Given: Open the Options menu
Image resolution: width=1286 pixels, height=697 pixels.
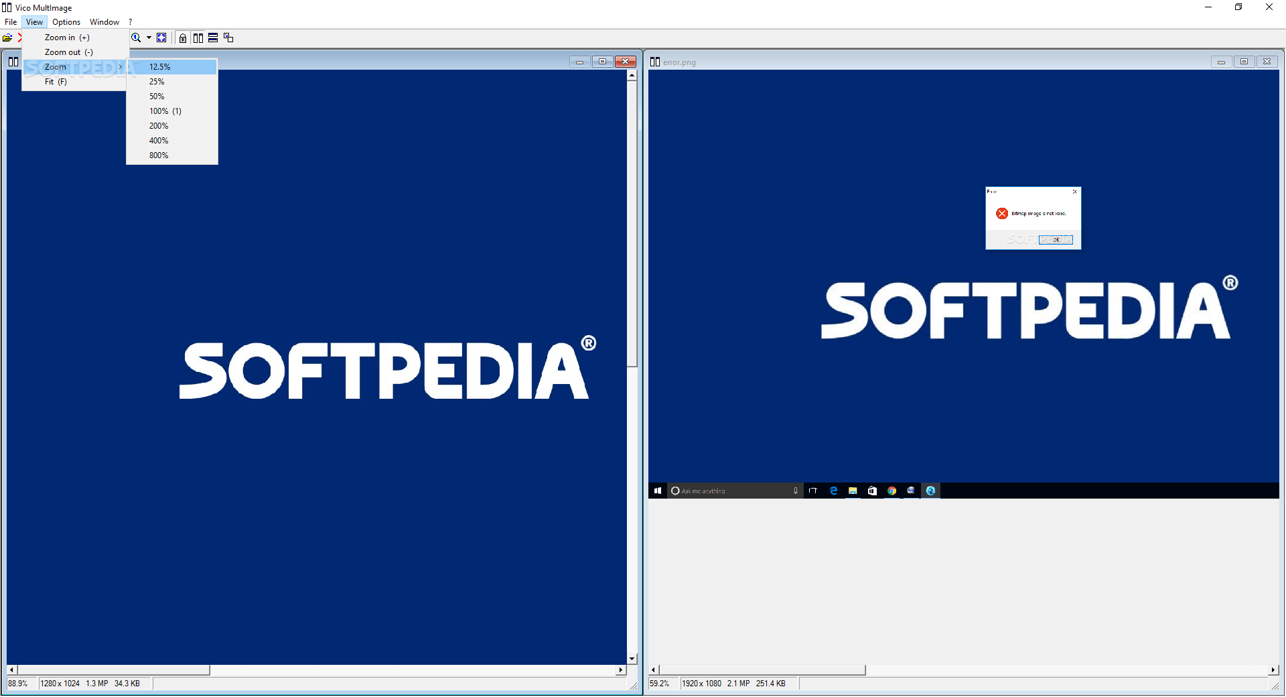Looking at the screenshot, I should pos(66,22).
